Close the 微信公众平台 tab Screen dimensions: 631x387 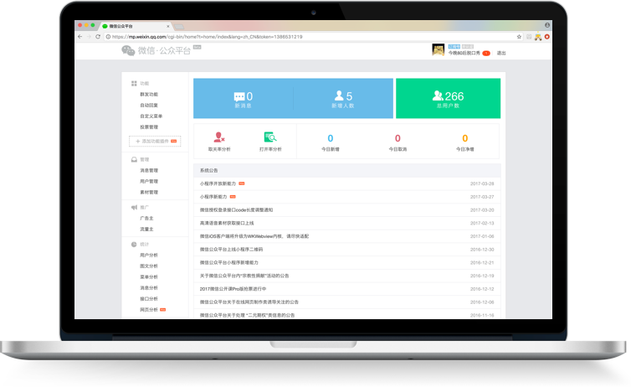click(168, 26)
